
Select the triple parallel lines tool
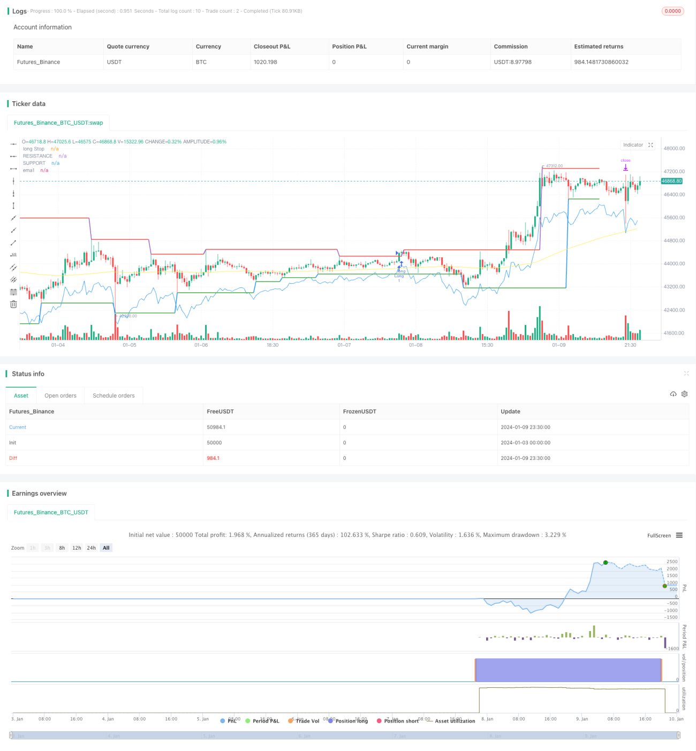point(13,279)
